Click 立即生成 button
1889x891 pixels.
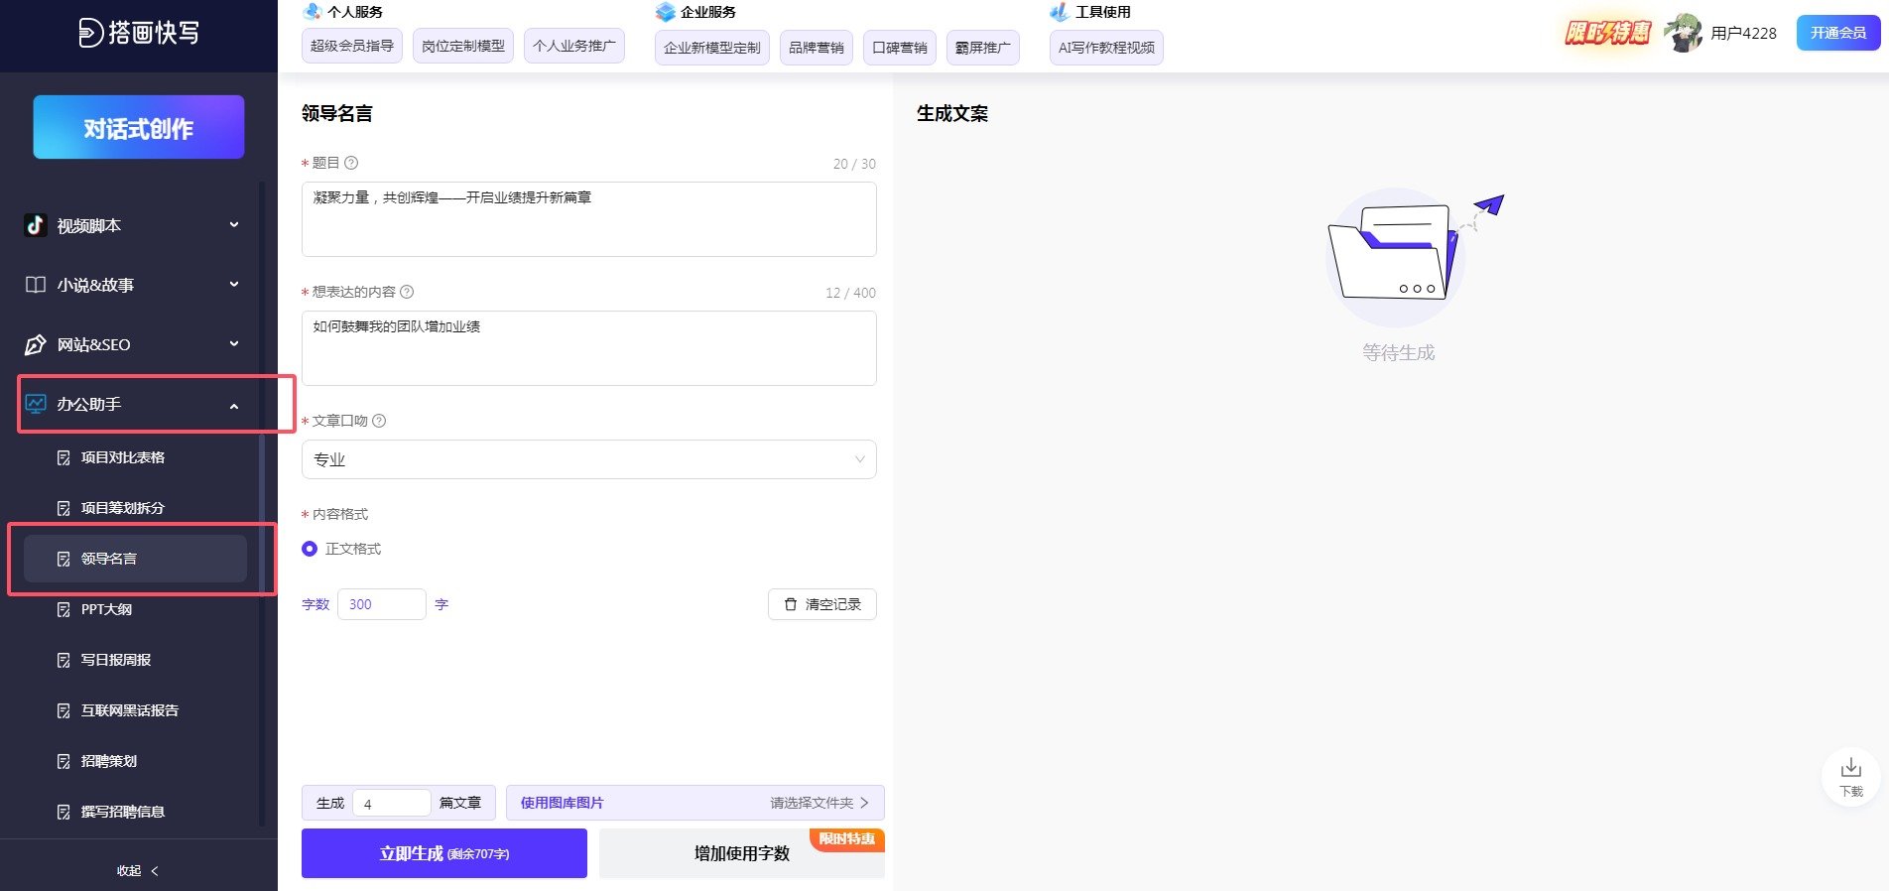(x=444, y=853)
